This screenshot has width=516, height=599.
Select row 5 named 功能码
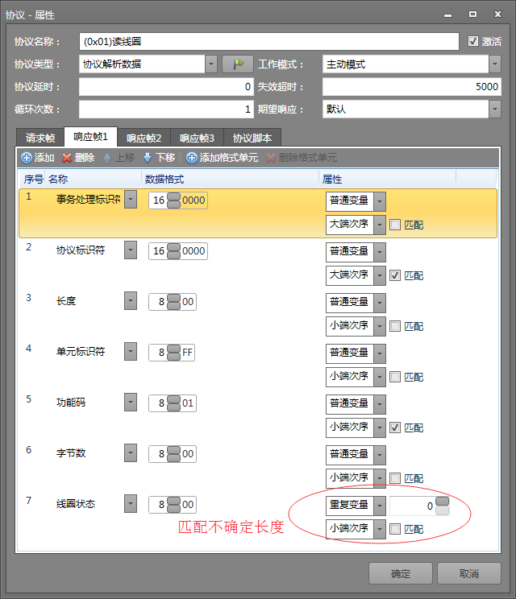(x=258, y=415)
